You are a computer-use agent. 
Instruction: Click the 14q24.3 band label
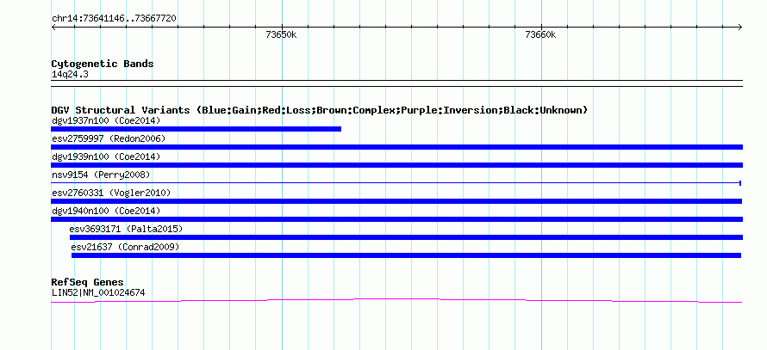tap(70, 75)
